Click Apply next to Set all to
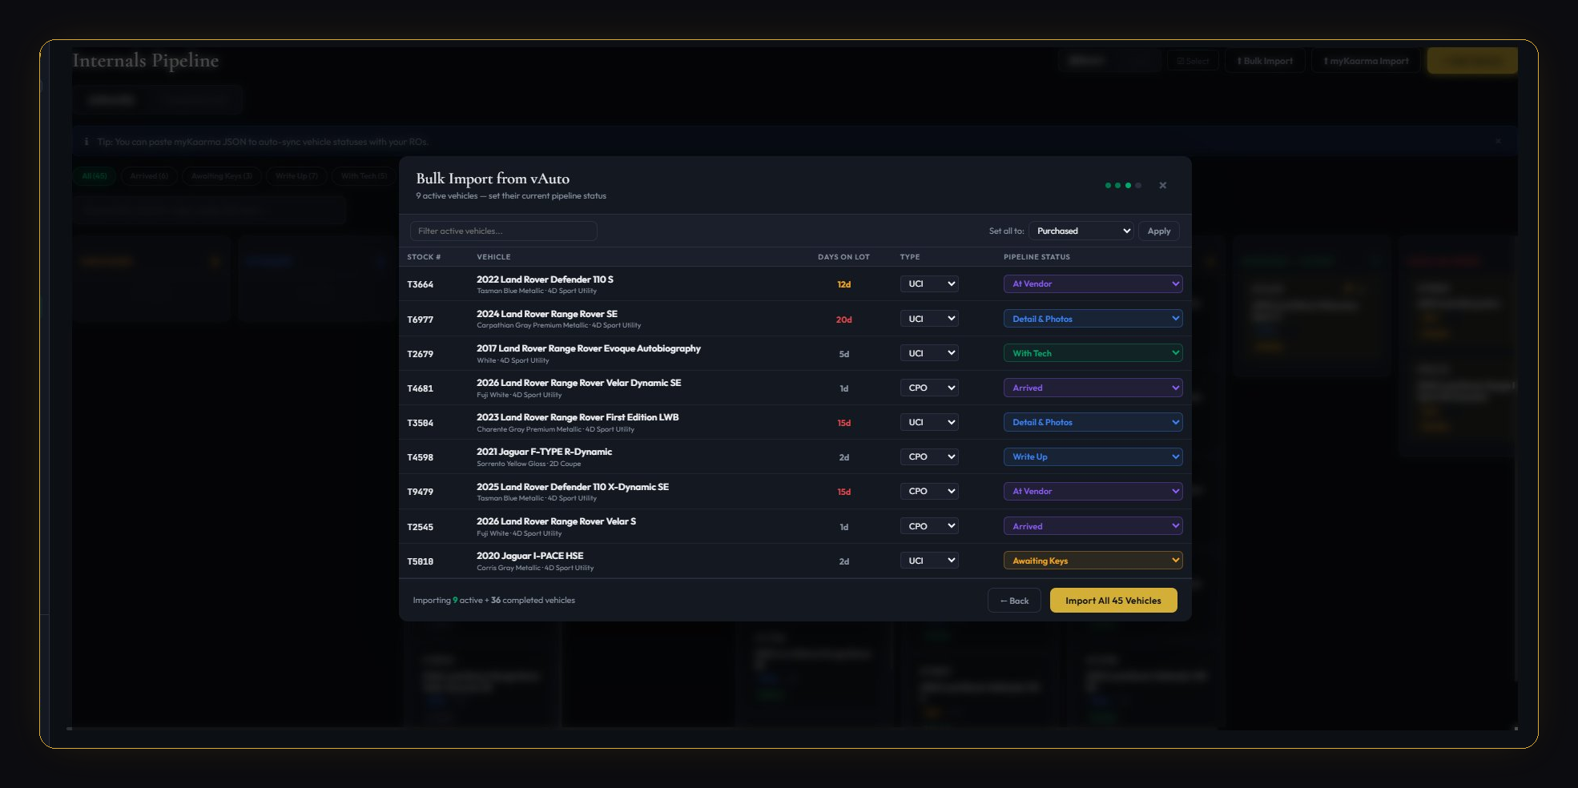This screenshot has height=788, width=1578. click(1158, 231)
